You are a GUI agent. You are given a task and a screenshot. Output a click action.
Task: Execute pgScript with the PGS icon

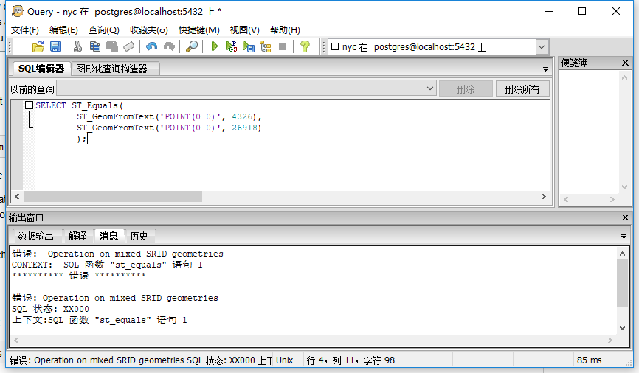pyautogui.click(x=231, y=46)
